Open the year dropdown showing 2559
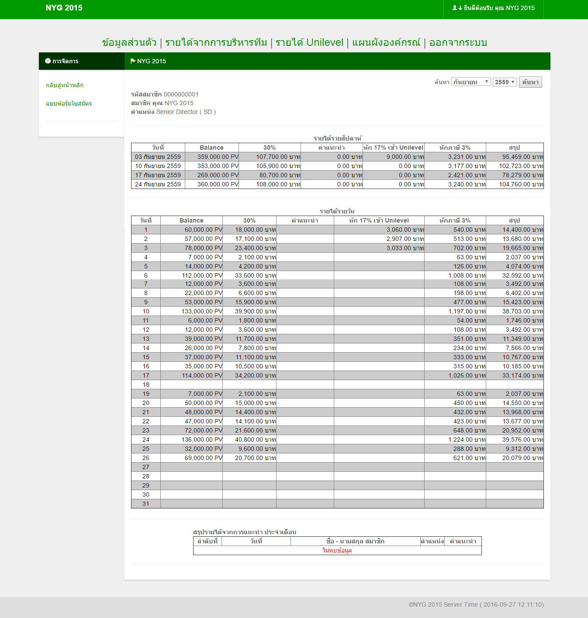The width and height of the screenshot is (588, 618). (x=505, y=82)
